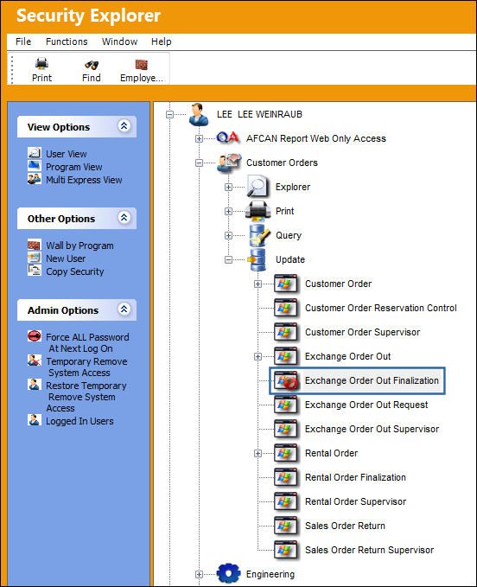Click the Exchange Order Out Supervisor icon
This screenshot has width=477, height=587.
286,429
